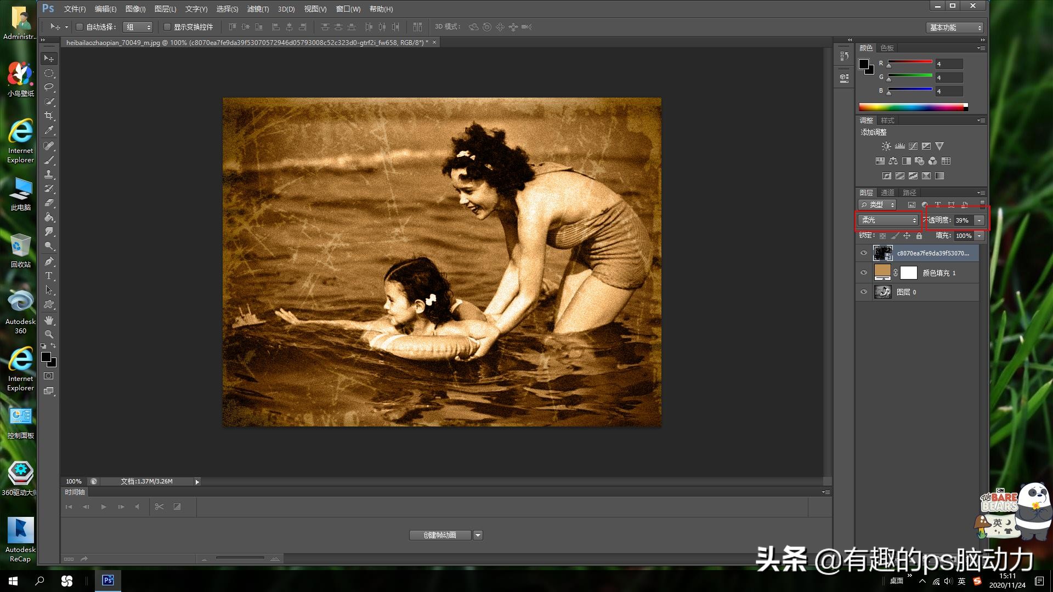This screenshot has width=1053, height=592.
Task: Open the 不透明度 percentage dropdown arrow
Action: point(979,220)
